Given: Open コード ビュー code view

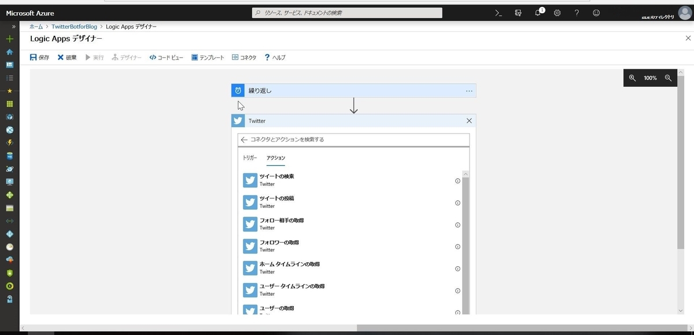Looking at the screenshot, I should pyautogui.click(x=166, y=57).
